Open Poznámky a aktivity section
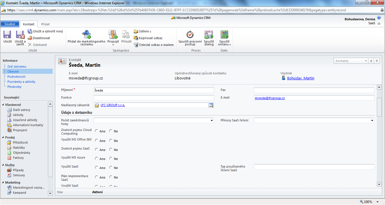 (21, 82)
